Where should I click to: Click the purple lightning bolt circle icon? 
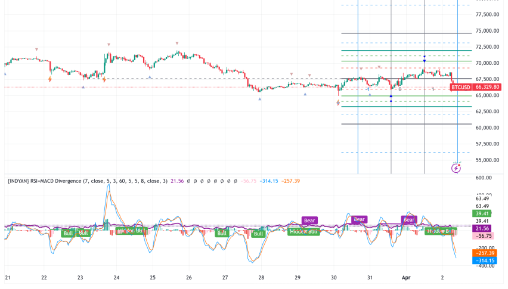pos(456,168)
